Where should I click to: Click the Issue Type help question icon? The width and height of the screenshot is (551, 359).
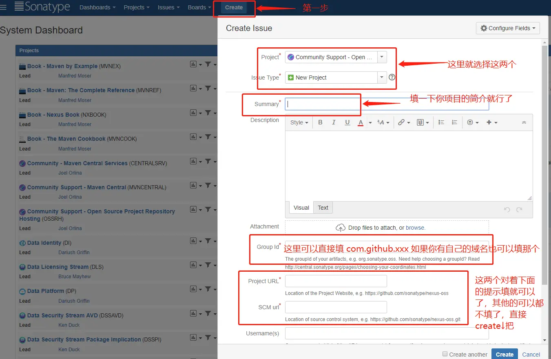[392, 77]
